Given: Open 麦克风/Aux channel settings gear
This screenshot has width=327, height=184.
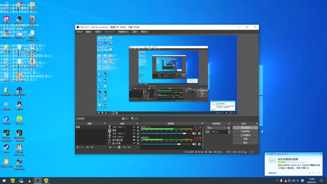Looking at the screenshot, I should (199, 133).
